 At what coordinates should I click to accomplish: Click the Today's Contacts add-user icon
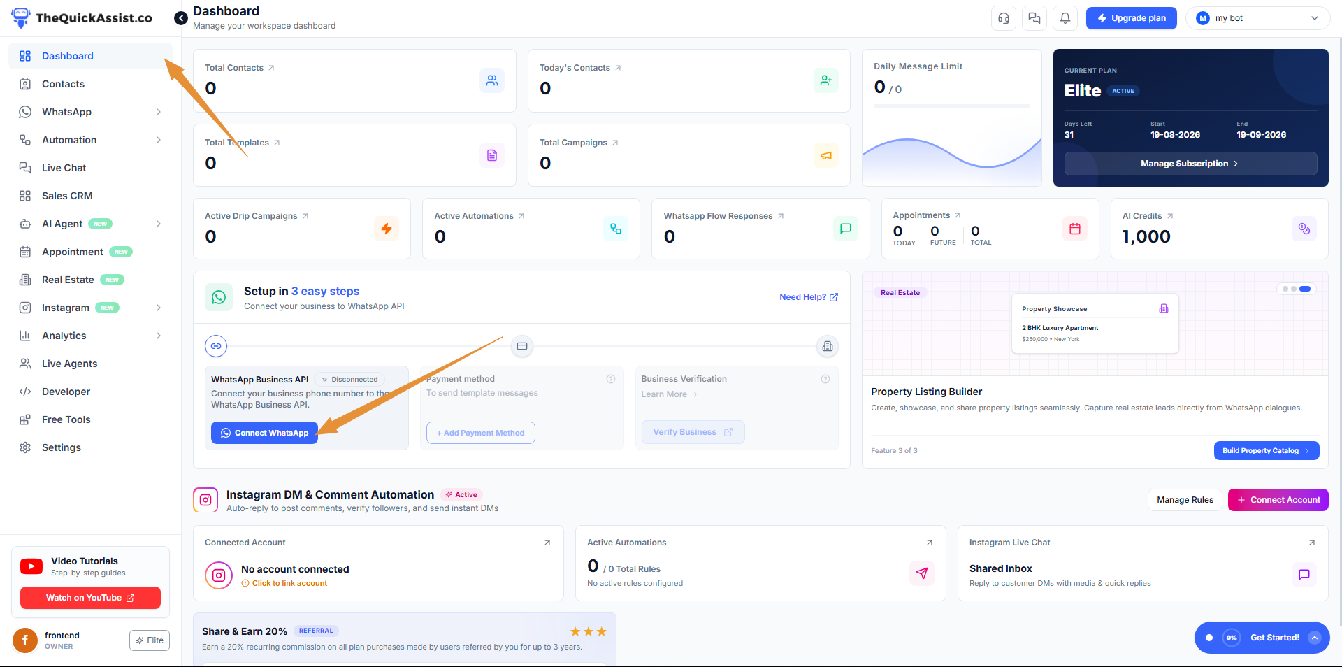(x=826, y=80)
